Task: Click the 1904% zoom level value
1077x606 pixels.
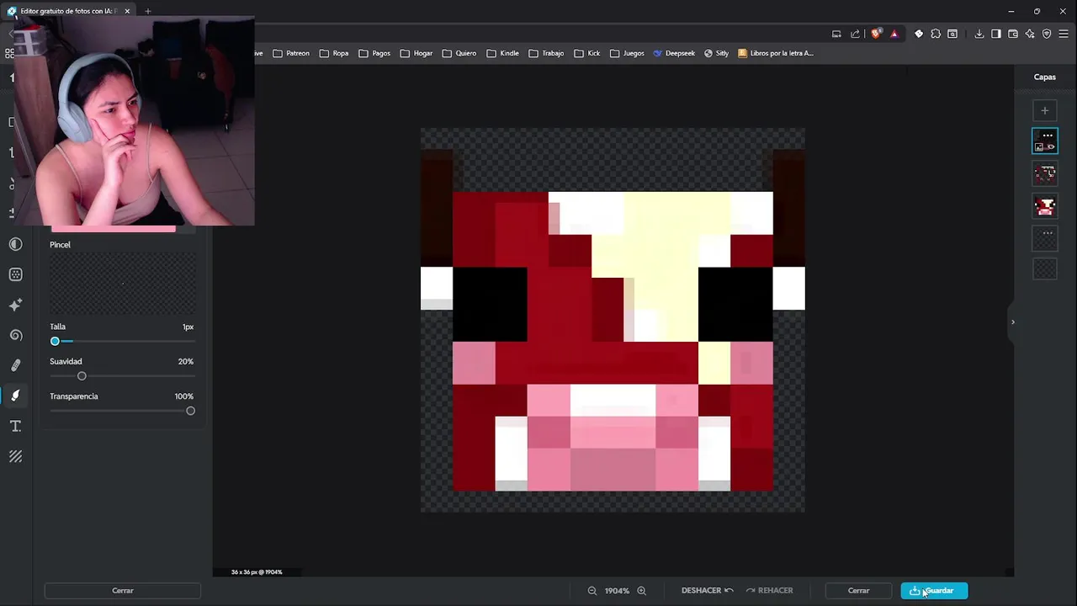Action: coord(617,591)
